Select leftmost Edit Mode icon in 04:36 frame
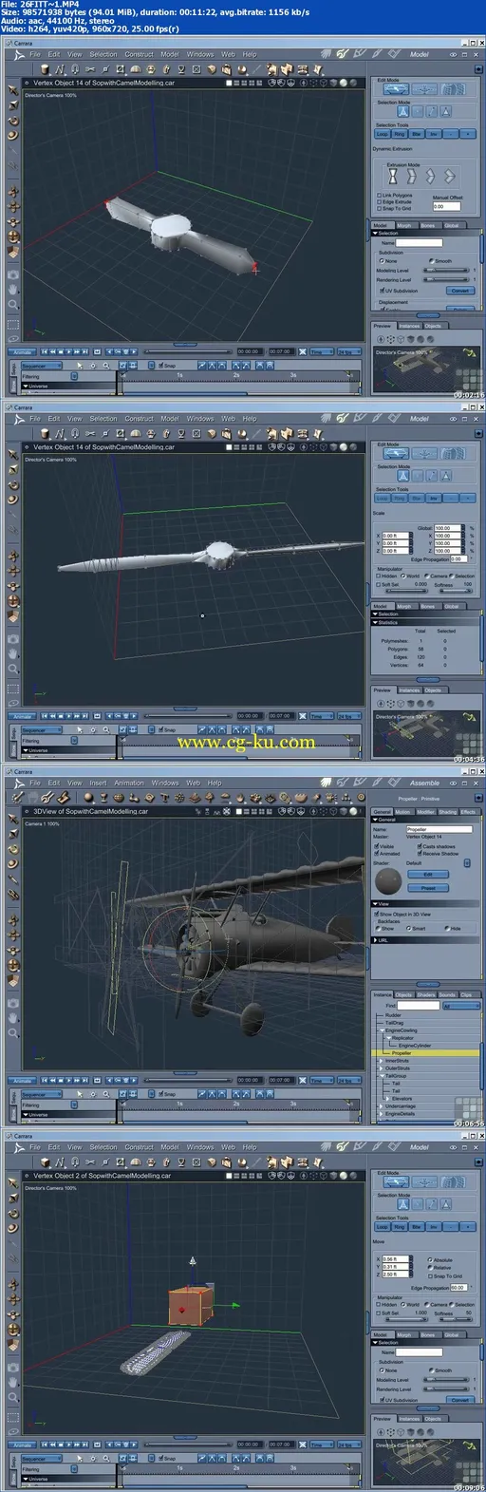This screenshot has width=486, height=1492. pyautogui.click(x=395, y=453)
